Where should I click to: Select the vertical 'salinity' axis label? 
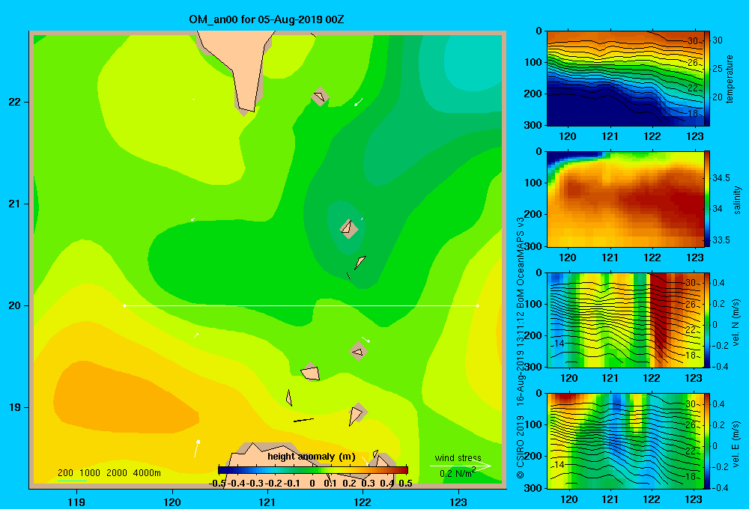tap(737, 200)
